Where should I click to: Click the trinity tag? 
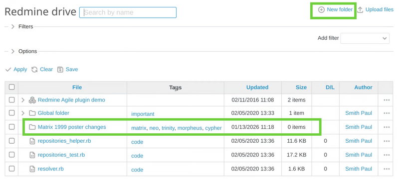click(x=168, y=128)
